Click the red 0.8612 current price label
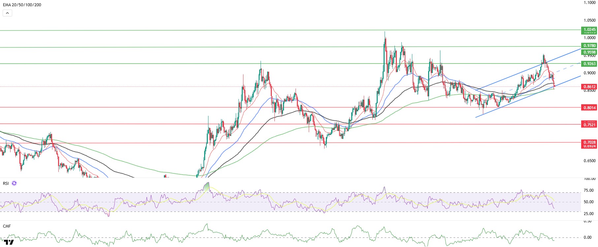Screen dimensions: 598x247 (589, 87)
